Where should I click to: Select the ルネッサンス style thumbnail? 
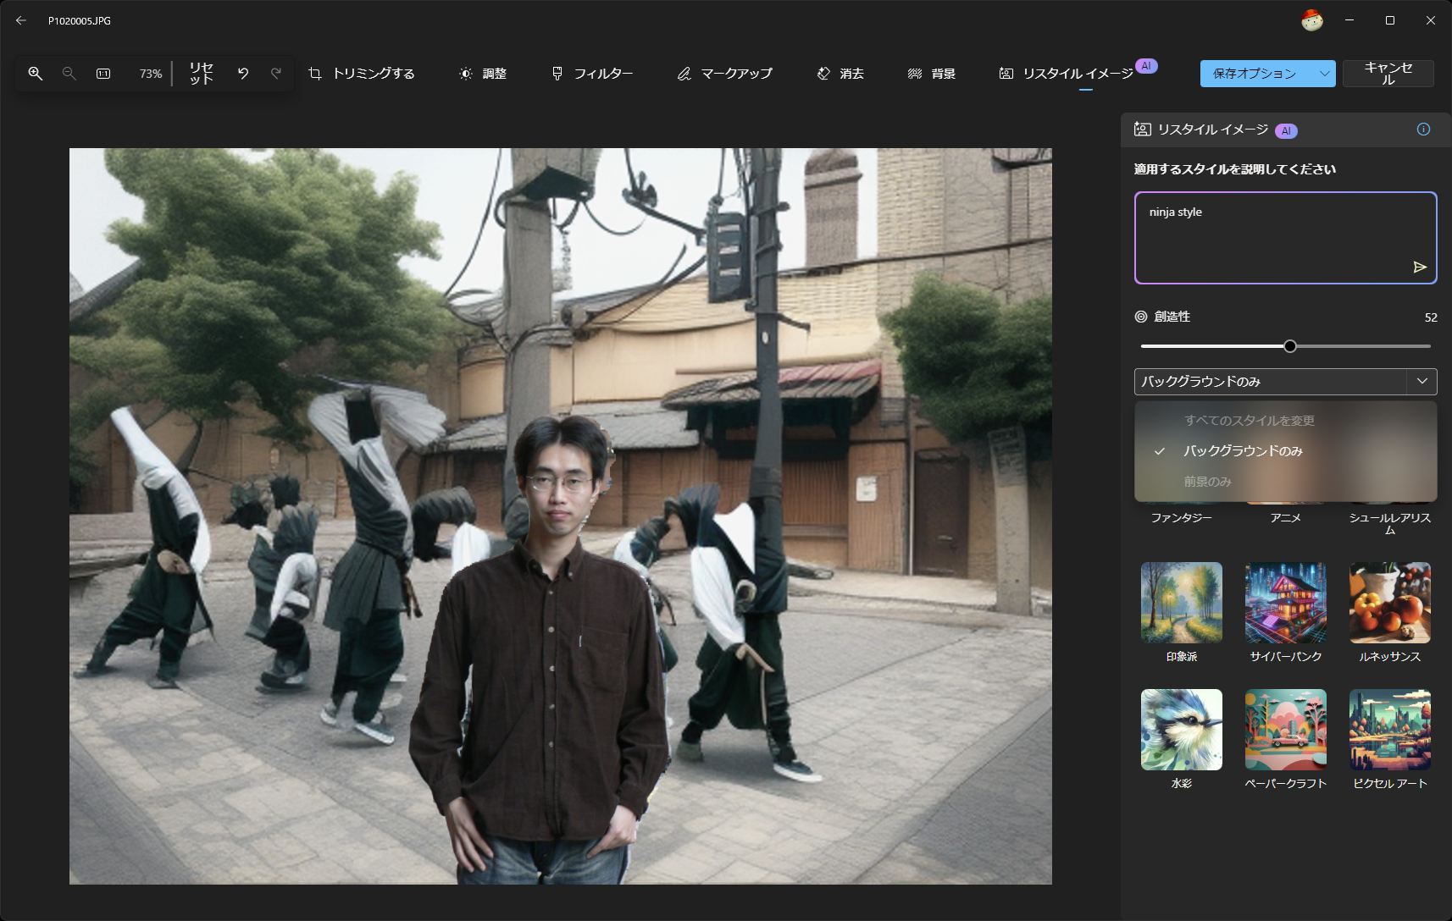click(x=1390, y=603)
